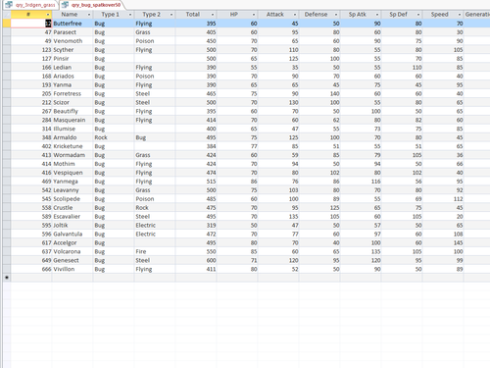Select the row selector beside Scyther
This screenshot has width=490, height=368.
pos(7,50)
